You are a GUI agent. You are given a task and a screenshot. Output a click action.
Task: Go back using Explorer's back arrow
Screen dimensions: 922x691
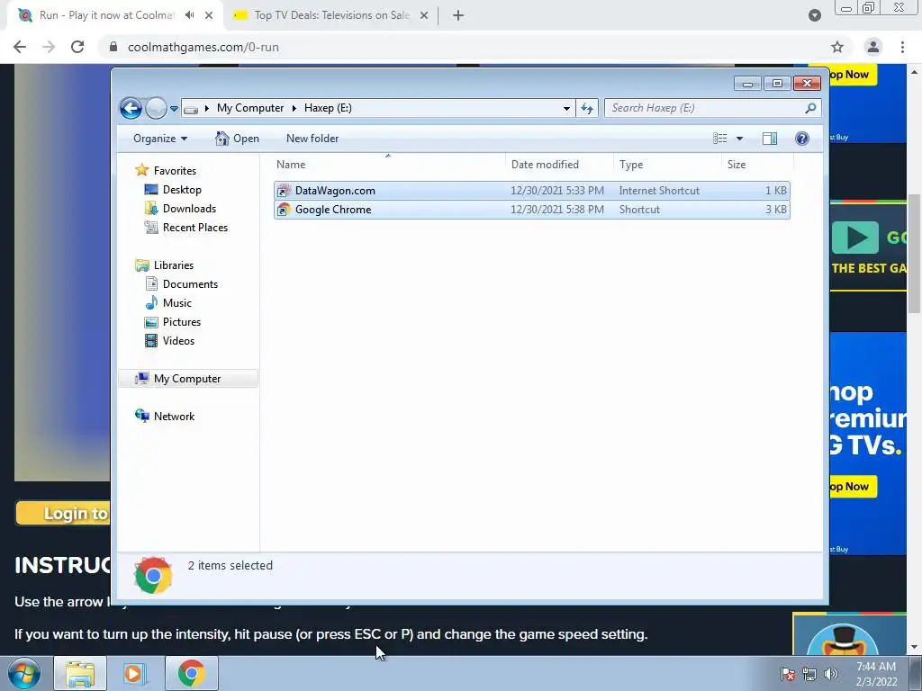click(x=131, y=108)
